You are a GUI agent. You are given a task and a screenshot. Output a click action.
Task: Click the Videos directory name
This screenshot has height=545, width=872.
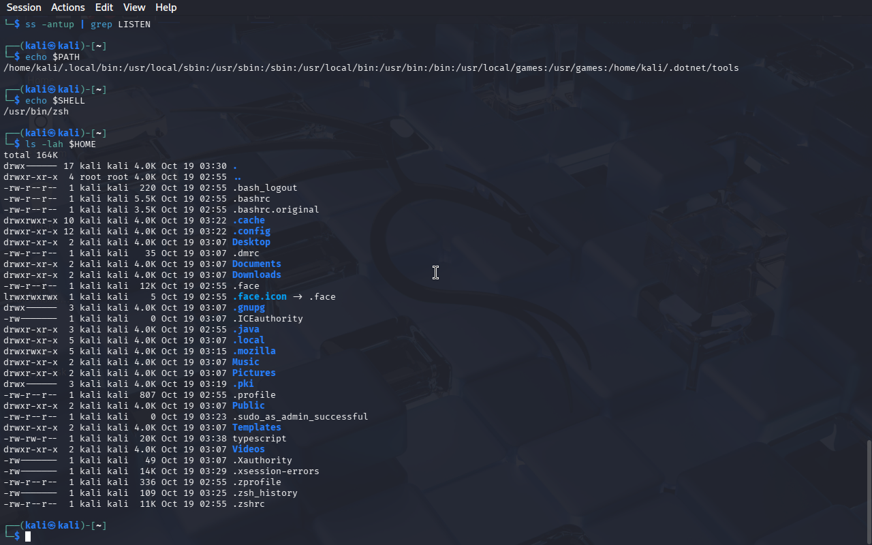coord(248,450)
